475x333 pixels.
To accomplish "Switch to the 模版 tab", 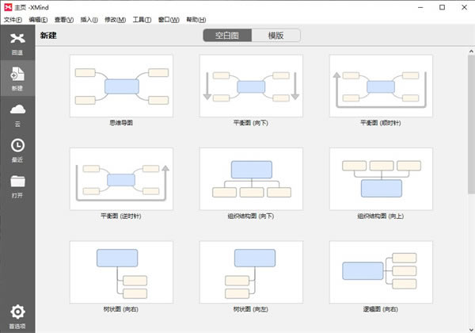I will click(x=276, y=36).
